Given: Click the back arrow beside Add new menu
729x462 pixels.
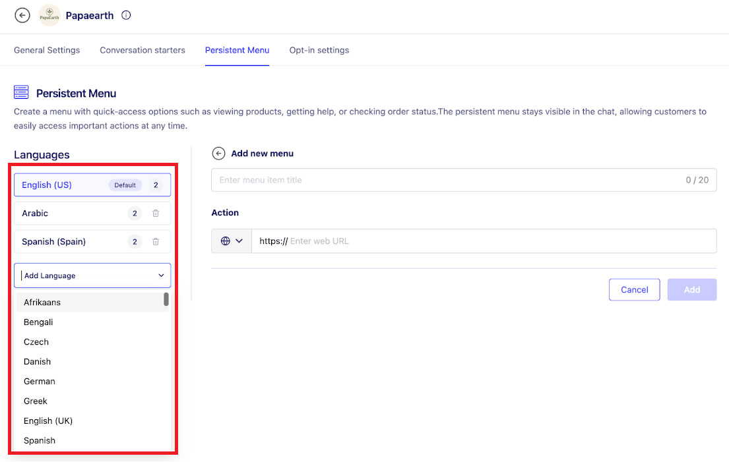Looking at the screenshot, I should [218, 154].
